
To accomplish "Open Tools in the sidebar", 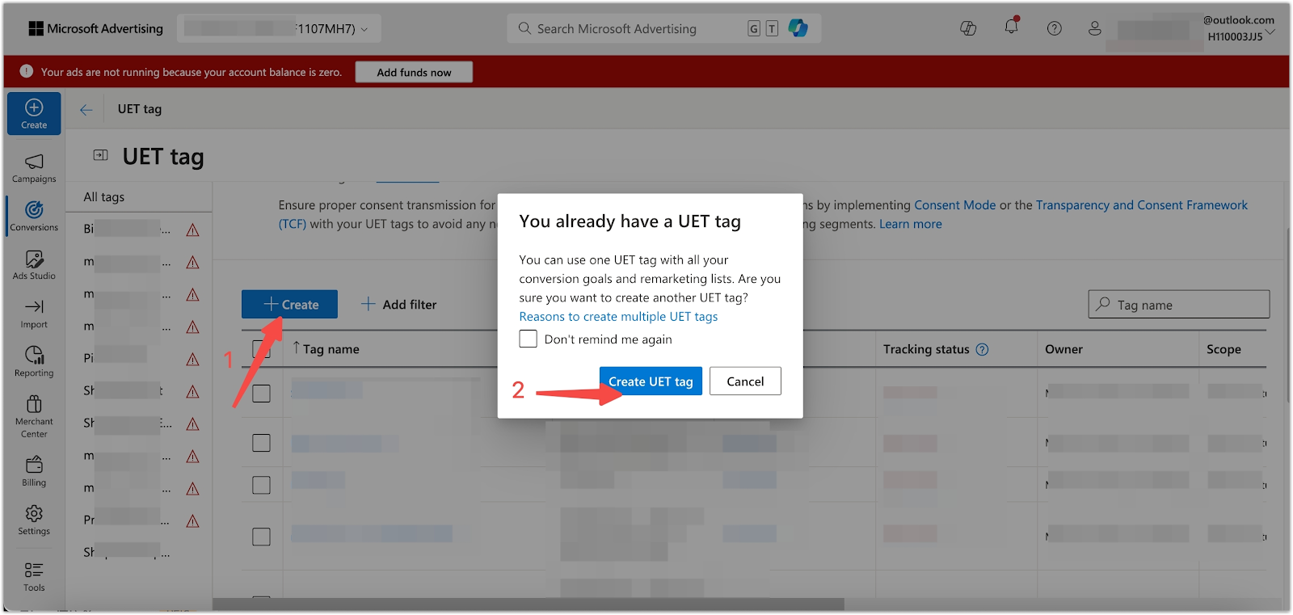I will (34, 576).
